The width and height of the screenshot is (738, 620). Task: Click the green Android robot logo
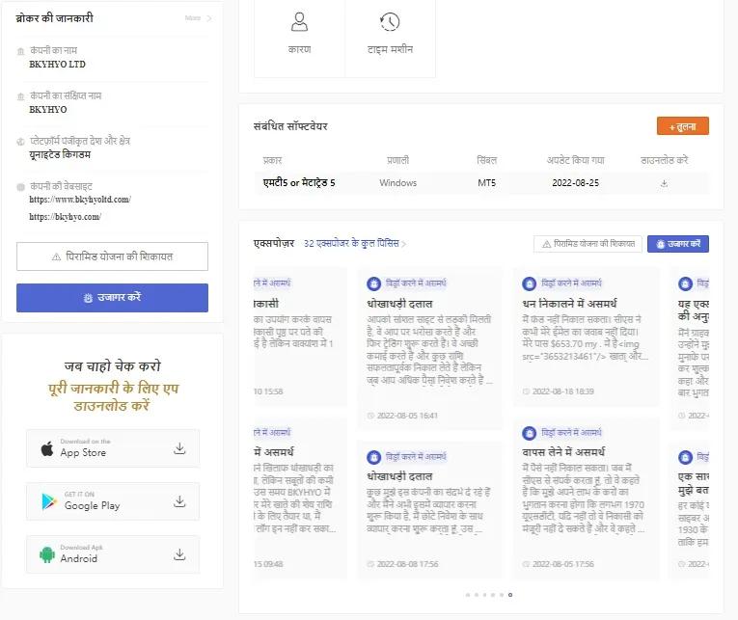click(x=47, y=554)
